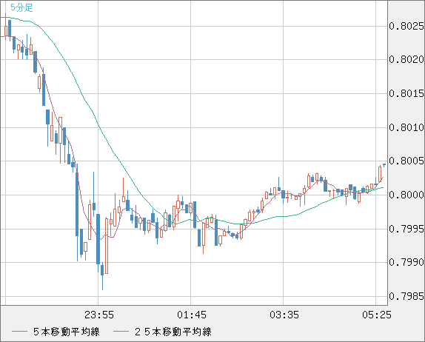The image size is (425, 342).
Task: Click the 0.7990 price axis label
Action: pos(406,262)
